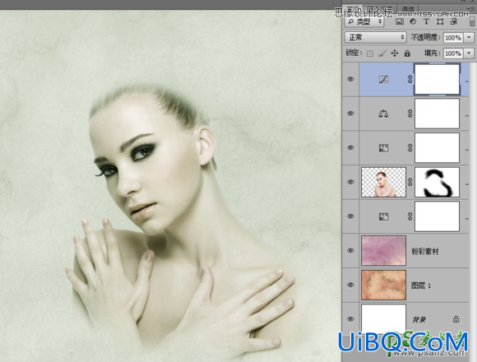
Task: Click the 锁定 label
Action: 354,53
